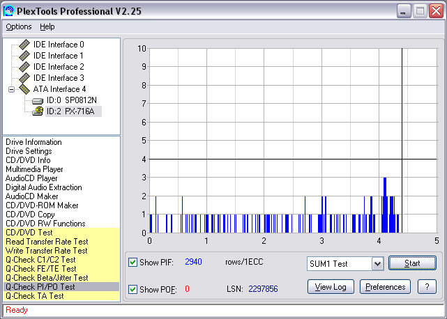The image size is (447, 319).
Task: Select IDE Interface 2 in tree
Action: (x=59, y=67)
